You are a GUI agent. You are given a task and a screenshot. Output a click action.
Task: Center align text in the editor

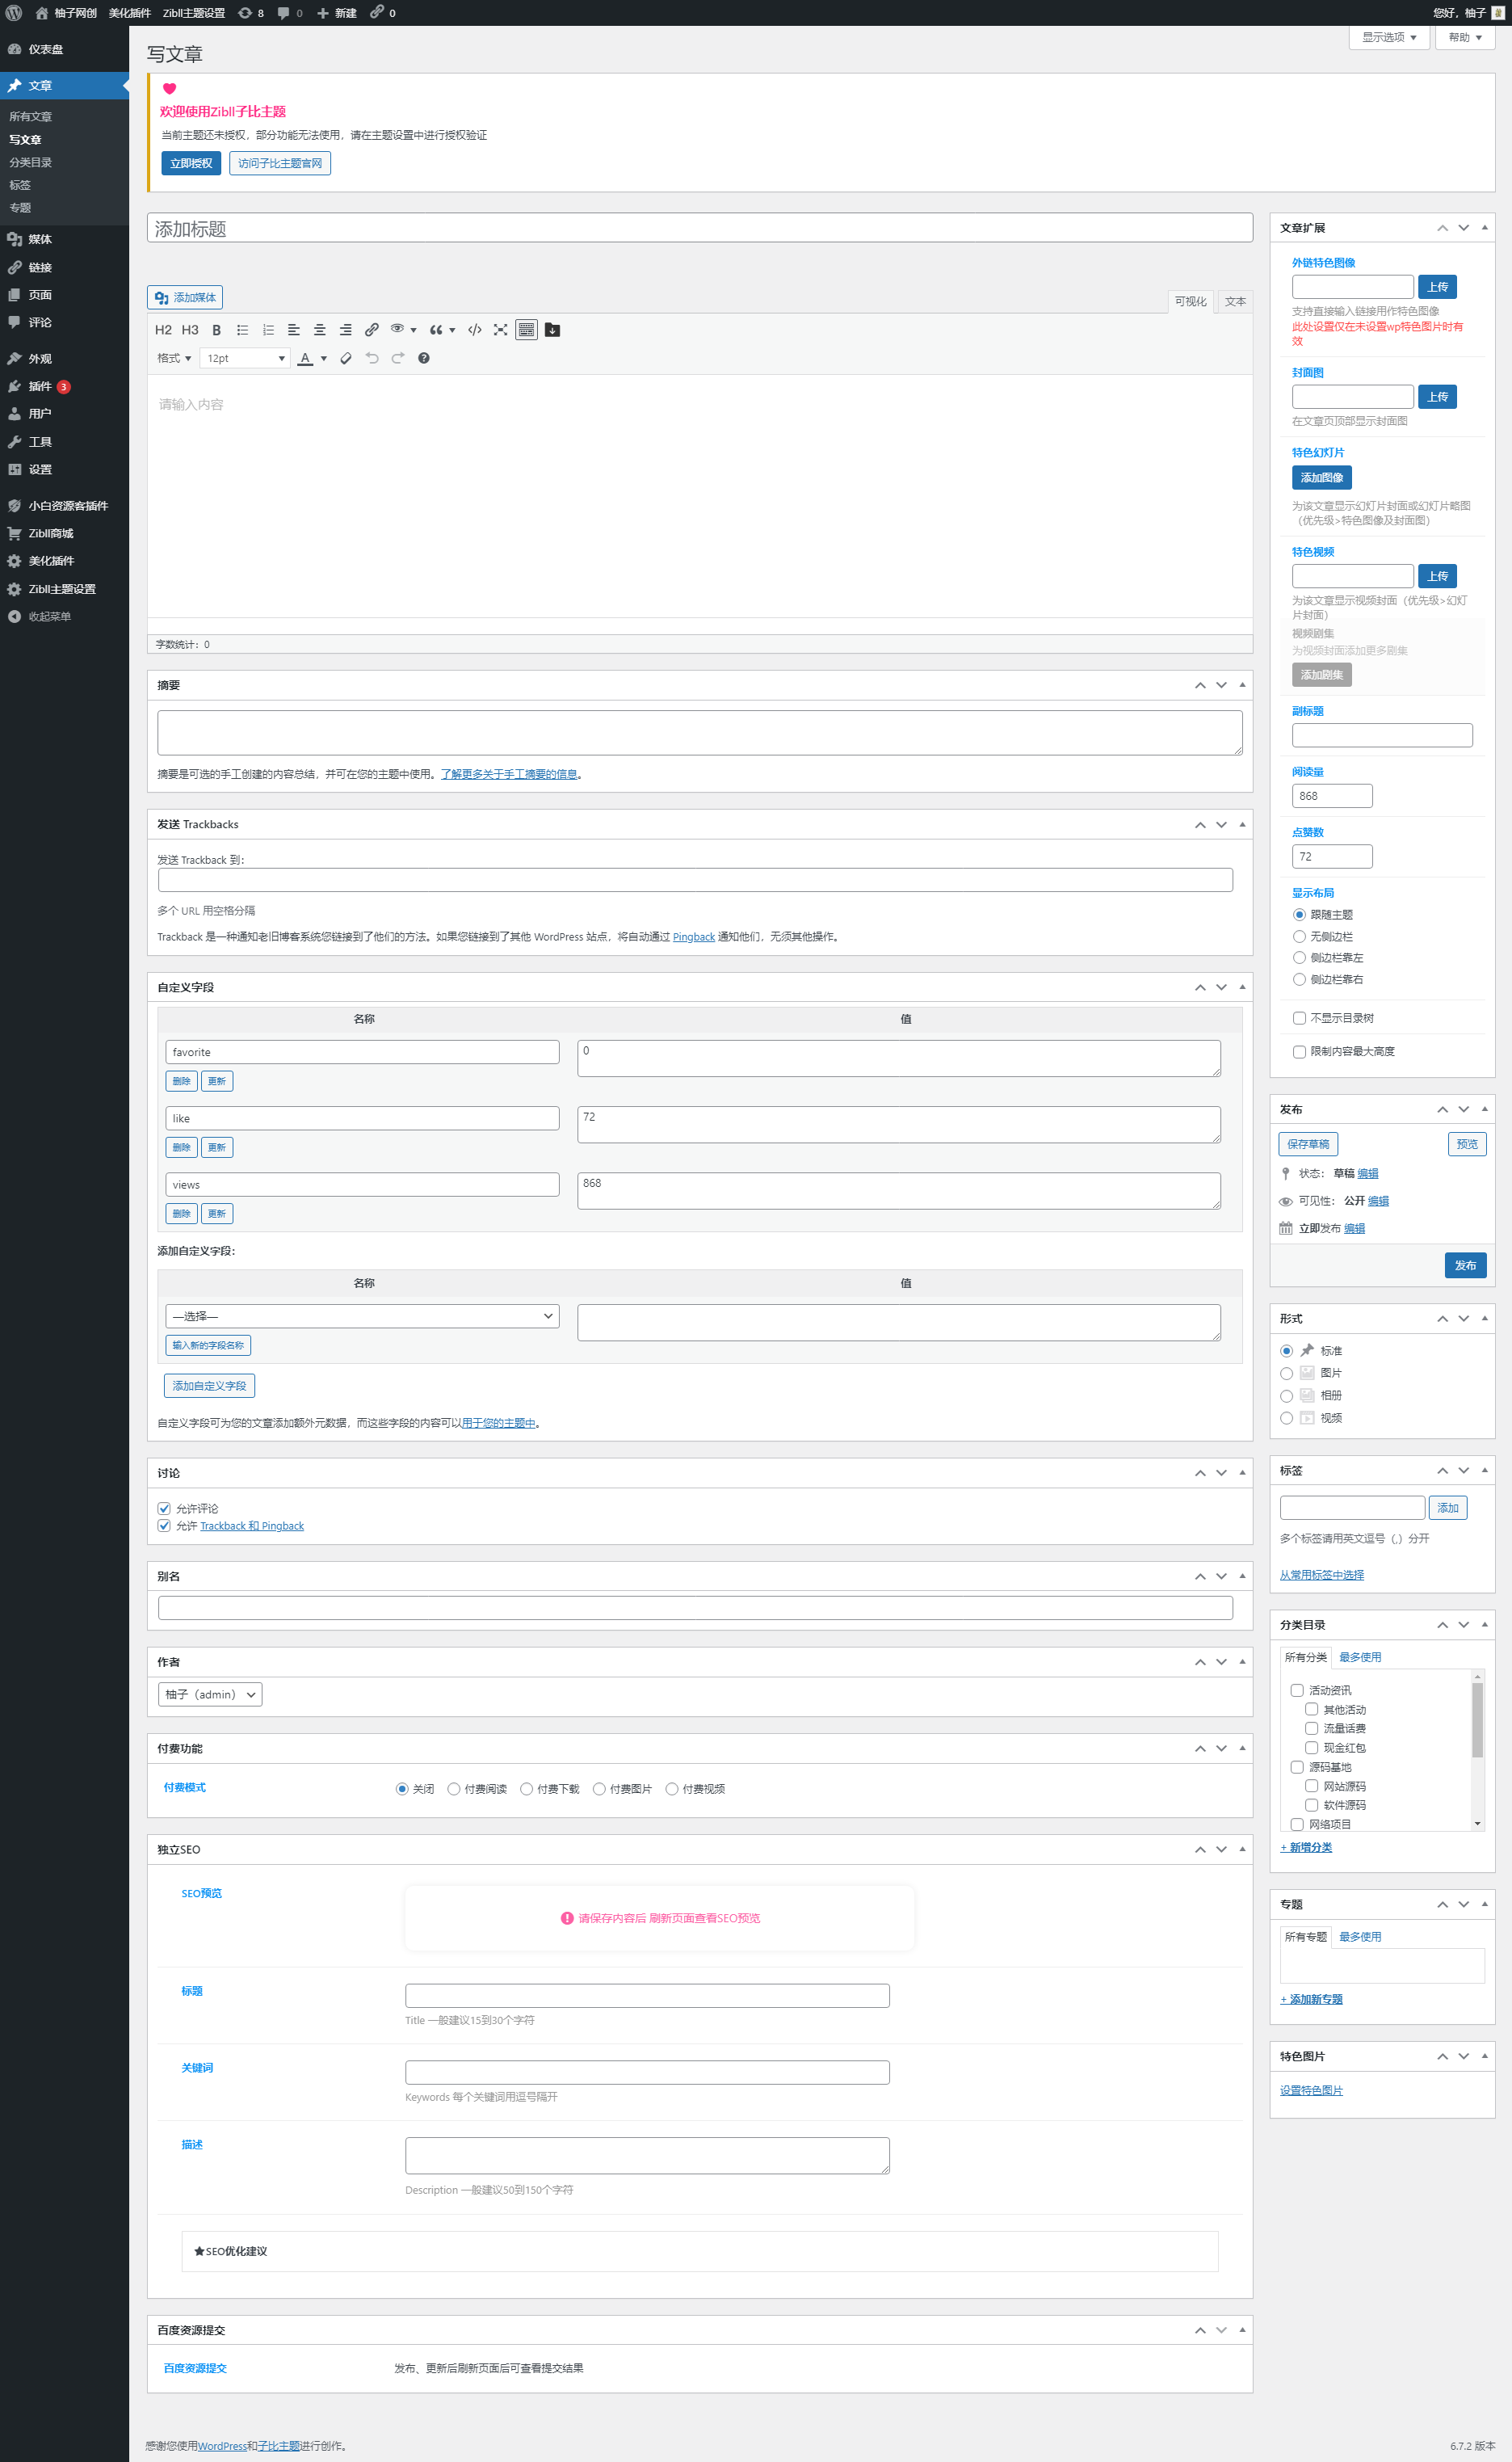point(319,330)
